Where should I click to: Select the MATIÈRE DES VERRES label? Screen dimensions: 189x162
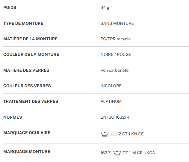click(26, 70)
